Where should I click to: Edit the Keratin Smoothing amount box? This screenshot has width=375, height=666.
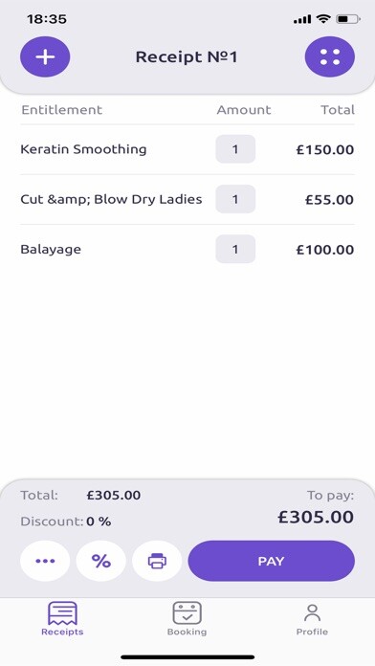pos(235,149)
